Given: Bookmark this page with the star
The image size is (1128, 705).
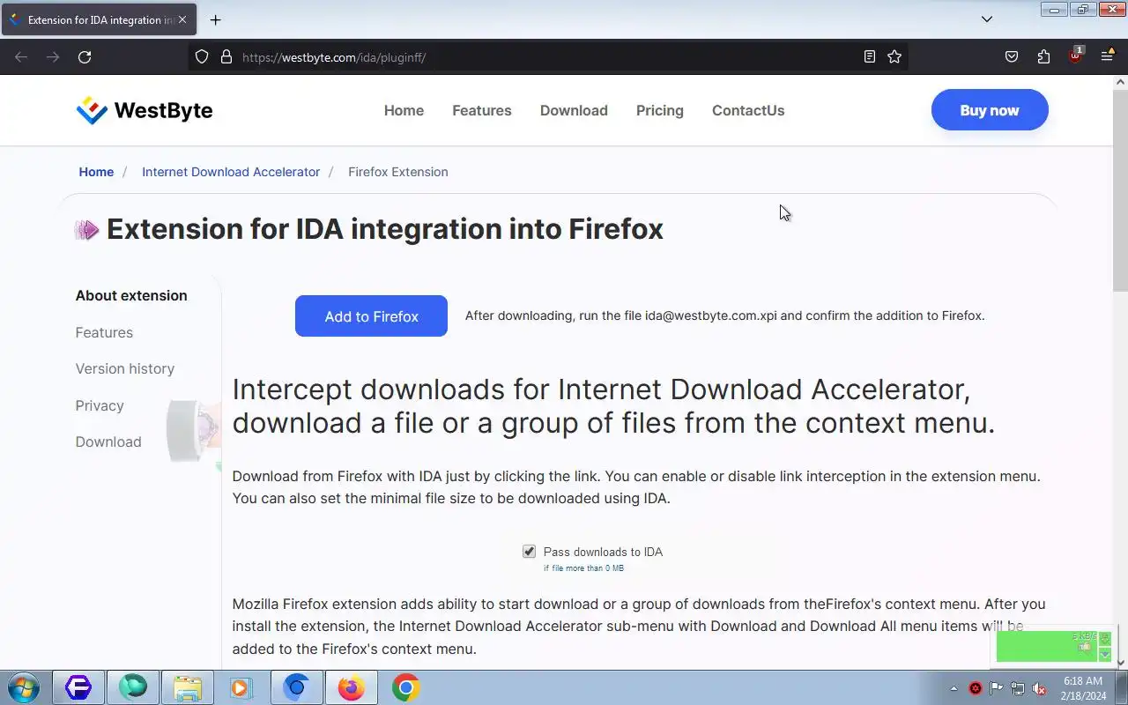Looking at the screenshot, I should click(x=894, y=56).
